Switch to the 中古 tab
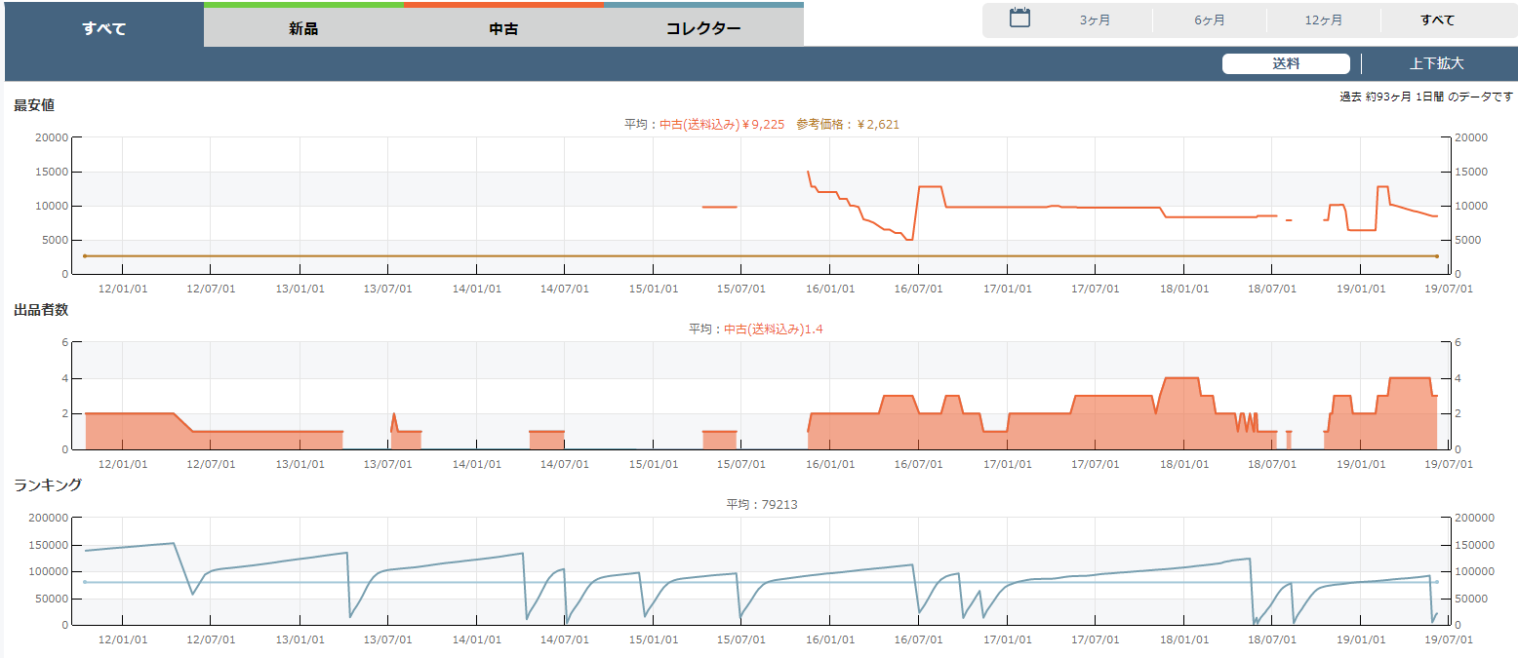The height and width of the screenshot is (658, 1518). tap(503, 28)
